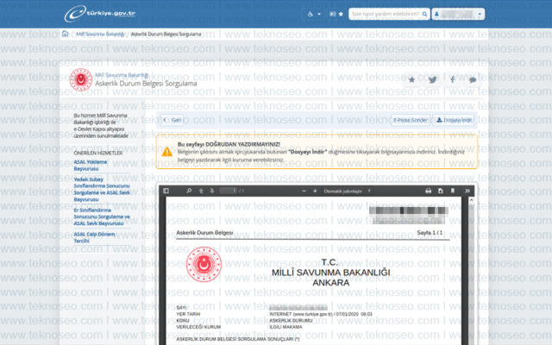The width and height of the screenshot is (552, 345).
Task: Download the PDF from viewer toolbar
Action: click(x=441, y=191)
